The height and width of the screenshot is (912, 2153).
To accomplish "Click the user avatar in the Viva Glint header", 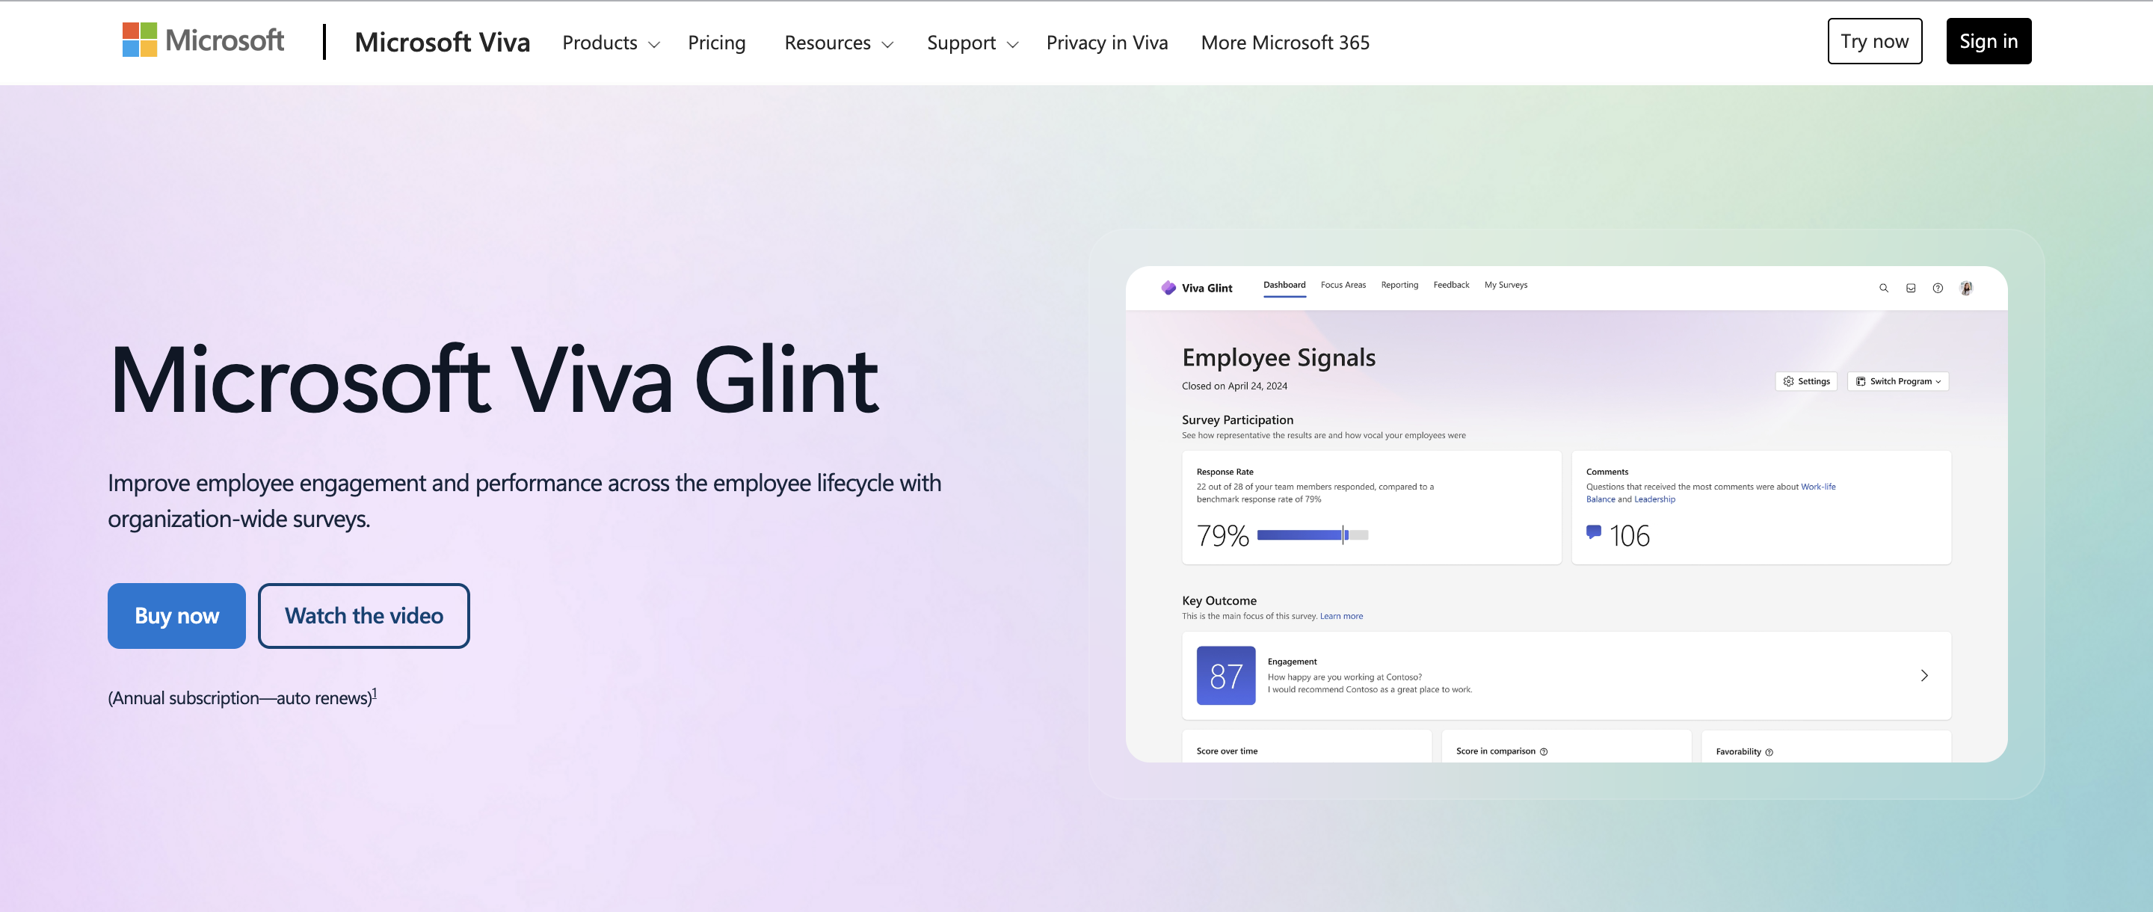I will coord(1967,289).
